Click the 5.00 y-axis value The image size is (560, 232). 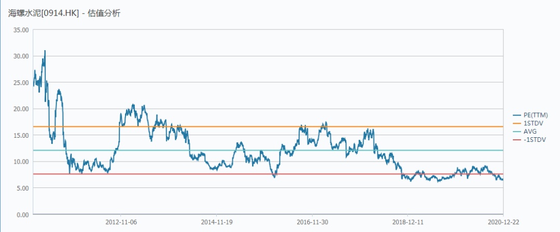click(x=23, y=188)
